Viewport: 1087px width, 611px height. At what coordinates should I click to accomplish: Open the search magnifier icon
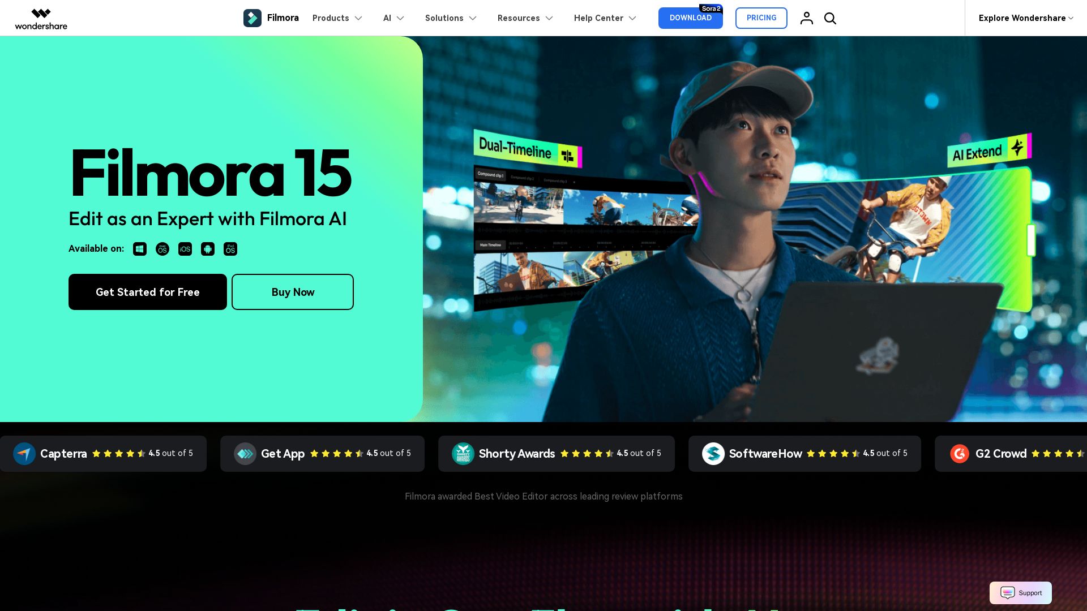click(830, 18)
